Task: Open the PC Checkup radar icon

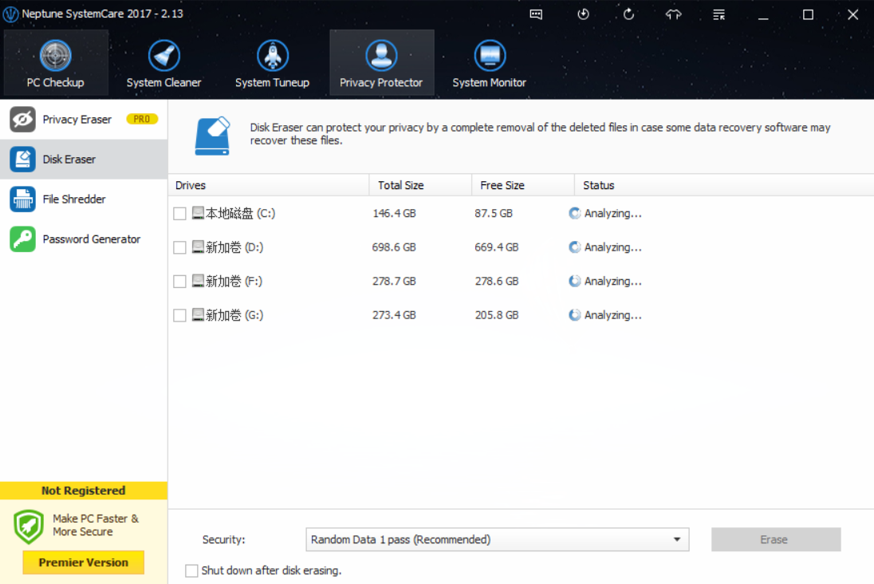Action: coord(55,56)
